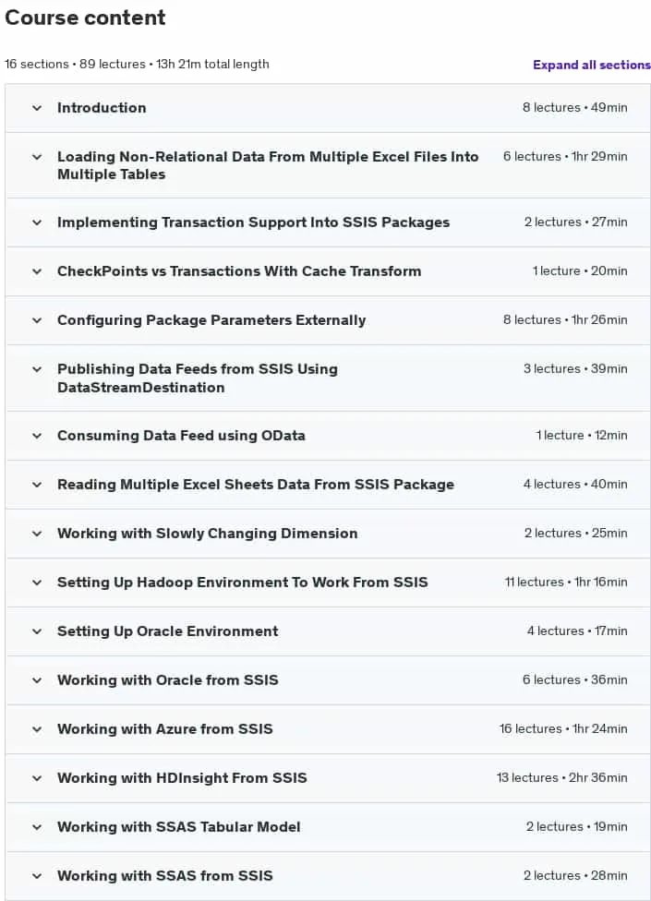Click chevron for Reading Multiple Excel Sheets
Image resolution: width=651 pixels, height=901 pixels.
pos(37,485)
